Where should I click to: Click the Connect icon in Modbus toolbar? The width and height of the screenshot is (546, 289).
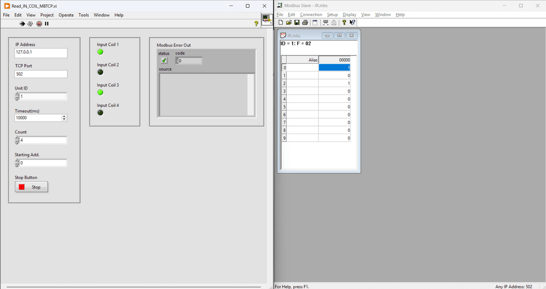[326, 23]
